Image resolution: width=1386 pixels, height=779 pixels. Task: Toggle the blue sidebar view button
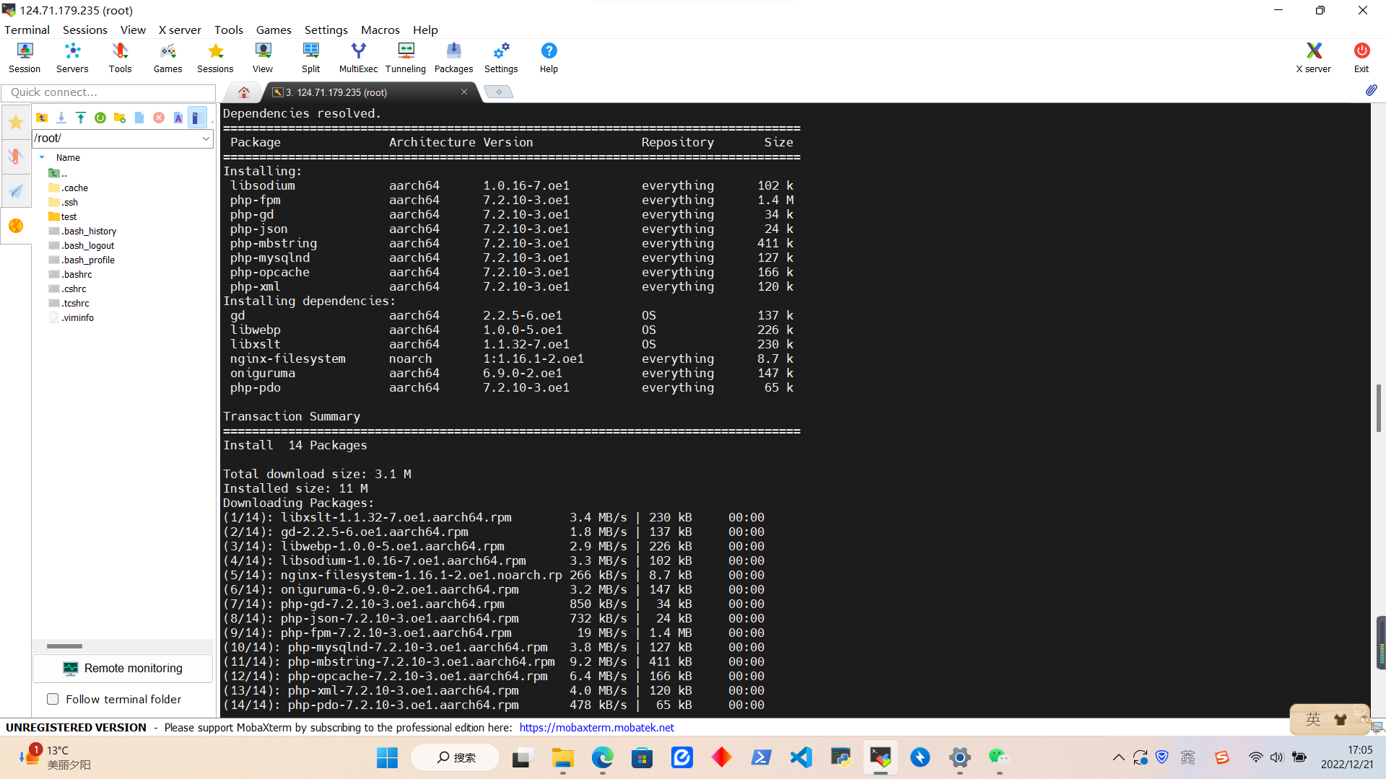[196, 118]
